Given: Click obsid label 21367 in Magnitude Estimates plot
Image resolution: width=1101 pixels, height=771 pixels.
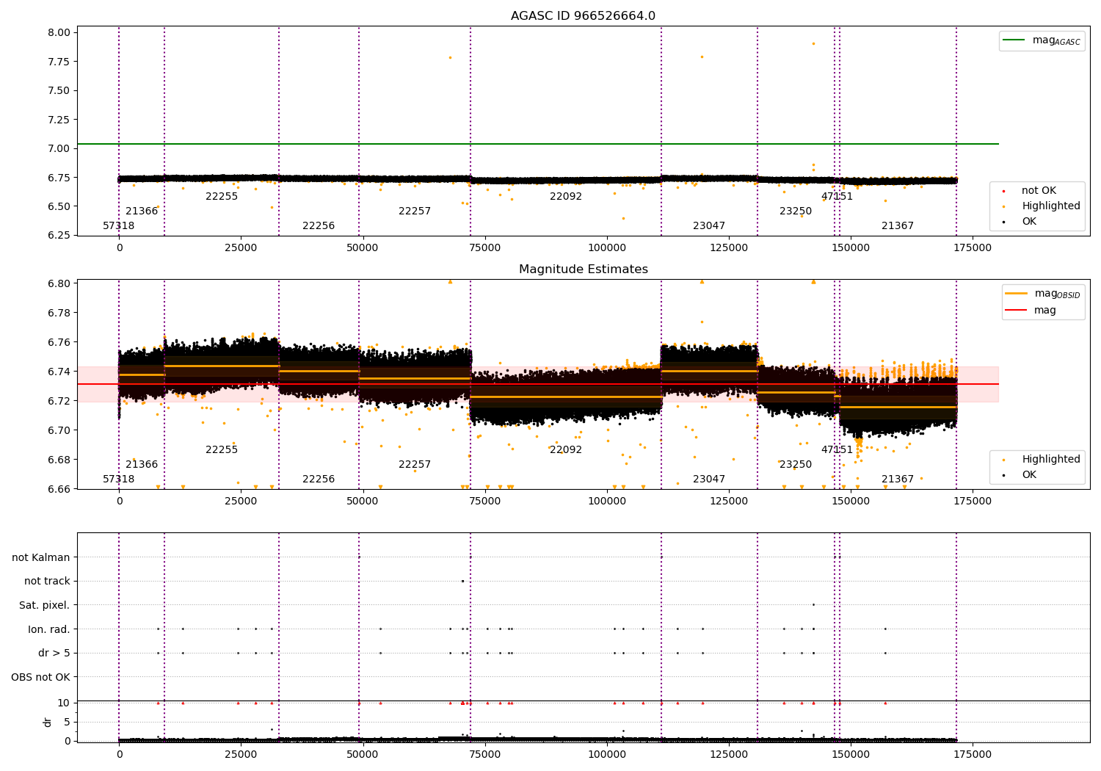Looking at the screenshot, I should (x=898, y=479).
